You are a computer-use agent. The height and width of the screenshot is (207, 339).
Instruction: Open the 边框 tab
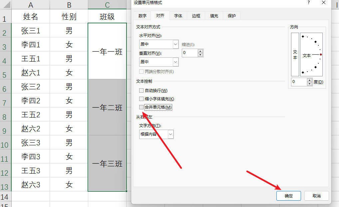[196, 16]
